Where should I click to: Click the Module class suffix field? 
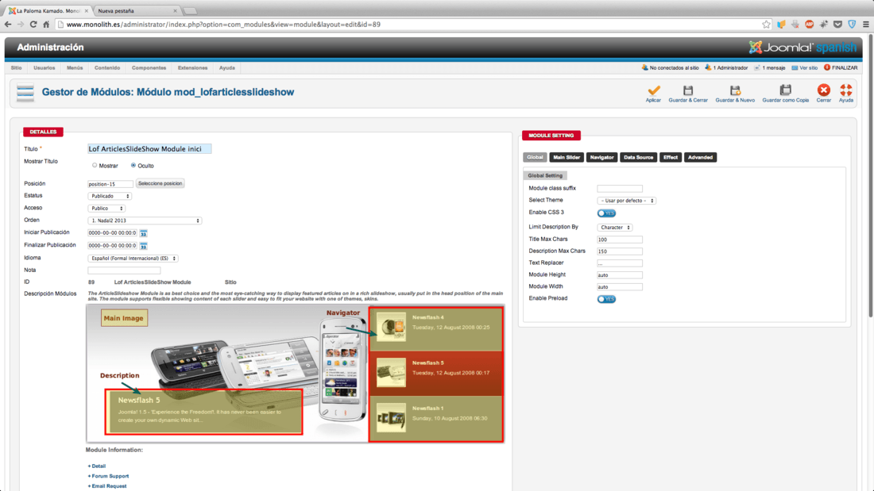point(620,189)
